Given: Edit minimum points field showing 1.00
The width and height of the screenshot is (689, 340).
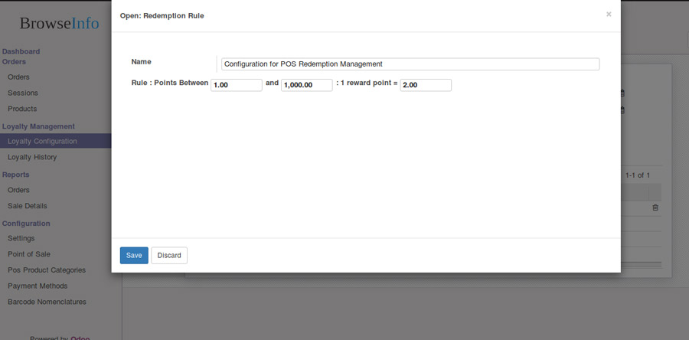Looking at the screenshot, I should (237, 85).
